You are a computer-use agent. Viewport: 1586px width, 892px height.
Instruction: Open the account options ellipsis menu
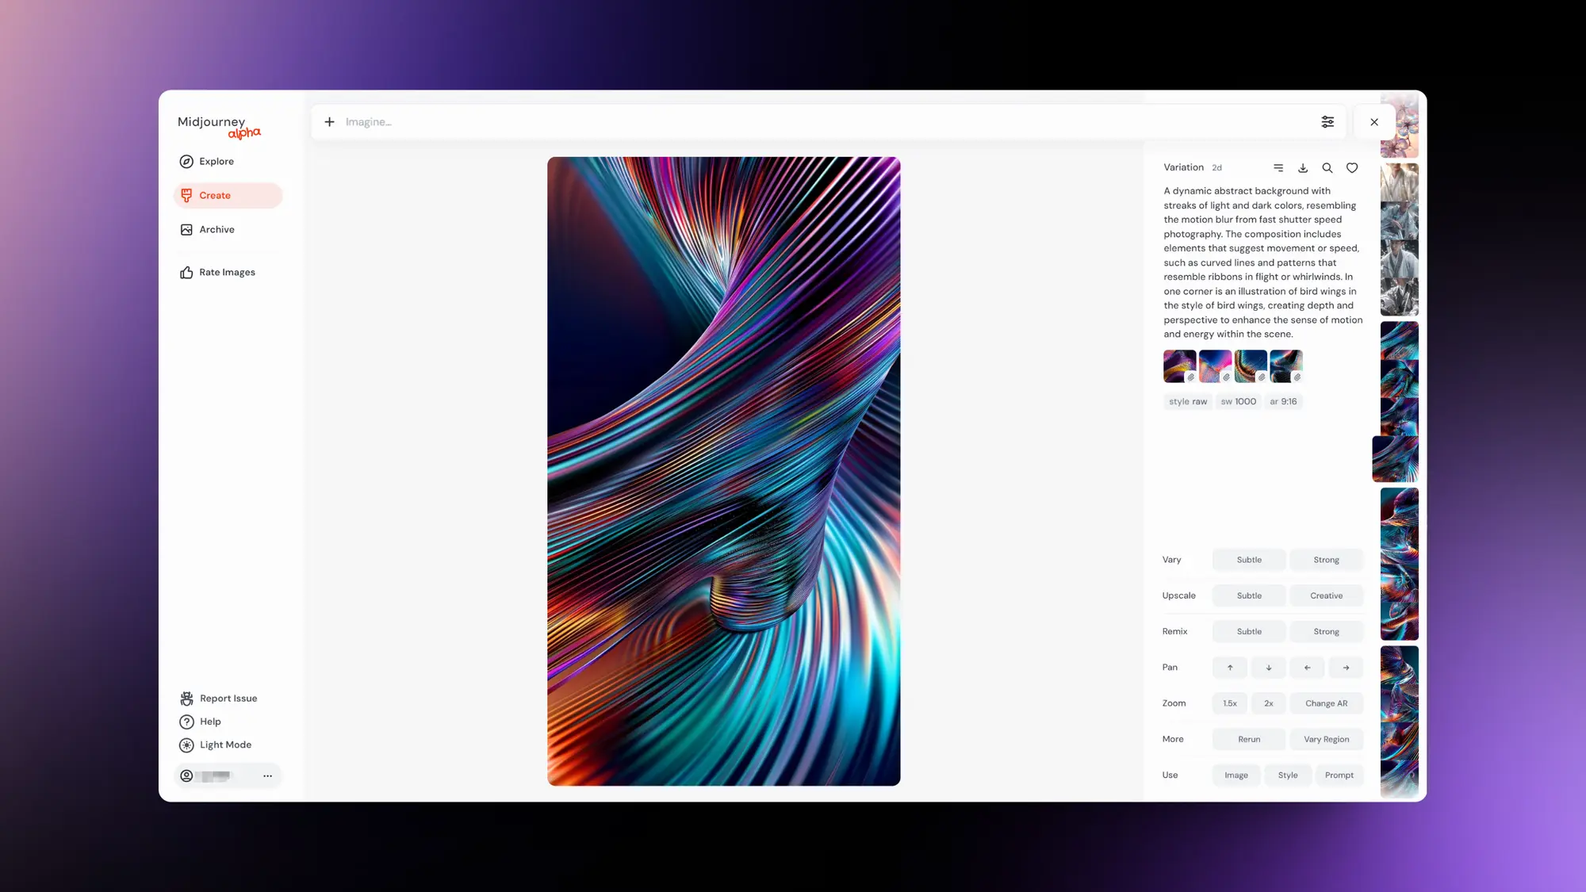click(267, 775)
